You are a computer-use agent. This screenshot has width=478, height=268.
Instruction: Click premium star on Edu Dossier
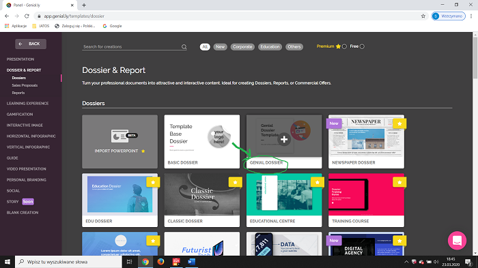[x=153, y=183]
